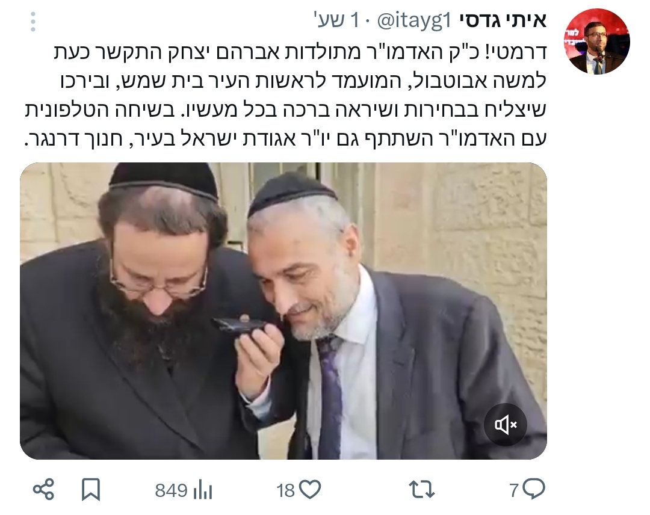Screen dimensions: 650x515
Task: Click the 849 views count
Action: (x=171, y=490)
